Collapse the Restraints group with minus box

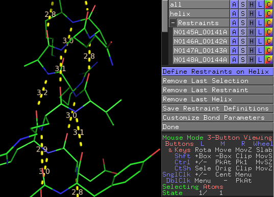pyautogui.click(x=173, y=23)
